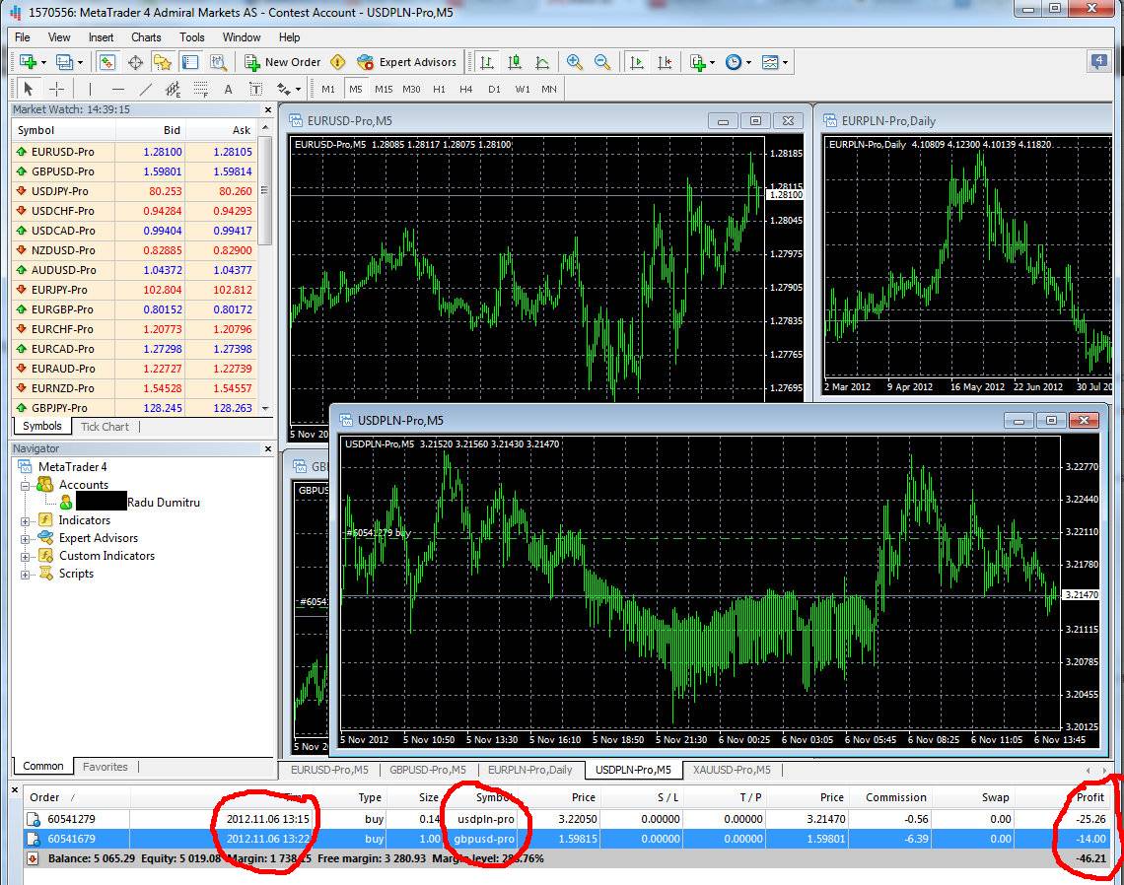The width and height of the screenshot is (1124, 885).
Task: Click the Radu Dumitru account icon
Action: 66,503
